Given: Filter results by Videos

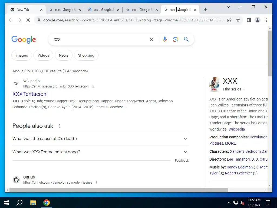Looking at the screenshot, I should pyautogui.click(x=43, y=55).
